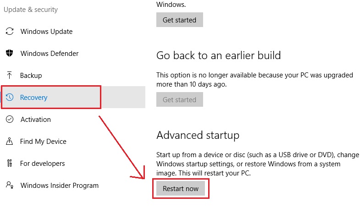The width and height of the screenshot is (364, 208).
Task: Click the Backup upload arrow icon
Action: (x=9, y=76)
